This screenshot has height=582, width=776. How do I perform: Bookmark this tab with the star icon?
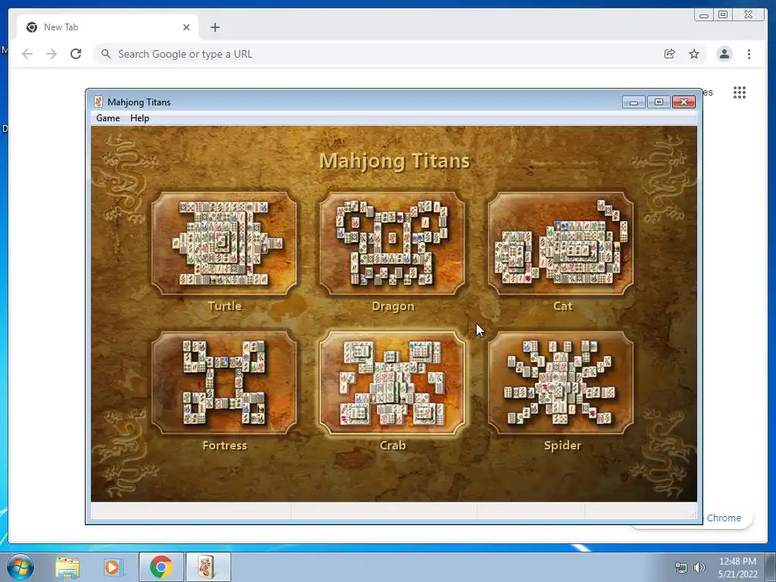[694, 54]
